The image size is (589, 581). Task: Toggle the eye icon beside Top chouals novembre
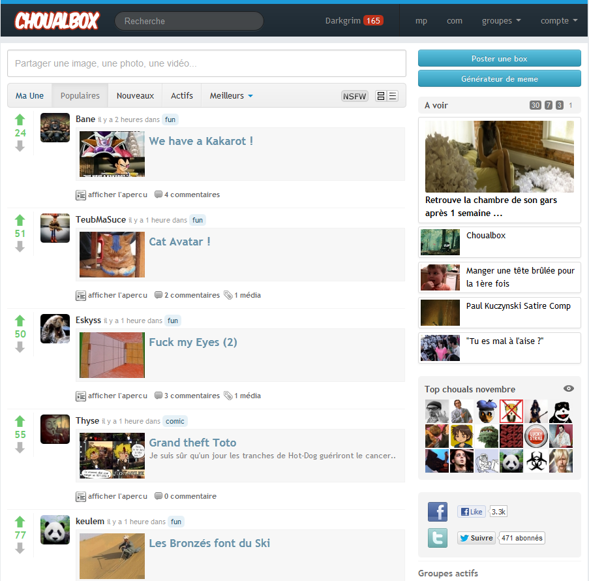point(569,388)
